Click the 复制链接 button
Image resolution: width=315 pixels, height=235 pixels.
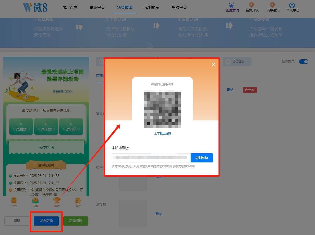click(202, 158)
